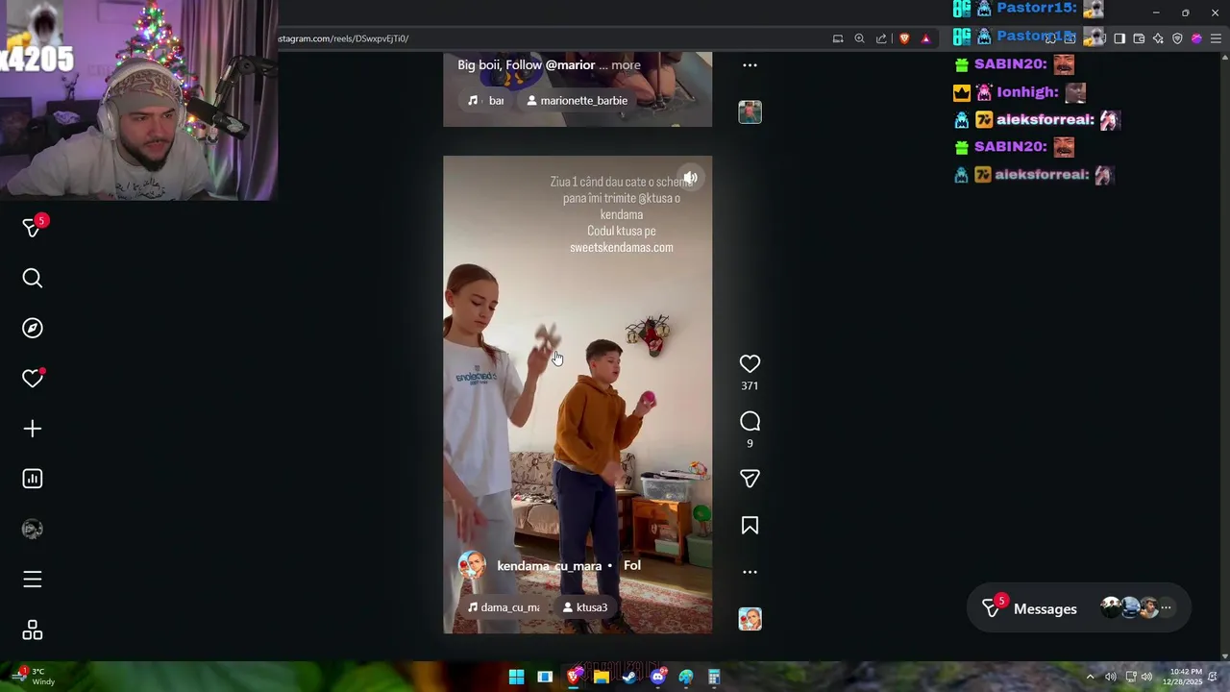The width and height of the screenshot is (1230, 692).
Task: Click the 9 comments count
Action: (x=750, y=443)
